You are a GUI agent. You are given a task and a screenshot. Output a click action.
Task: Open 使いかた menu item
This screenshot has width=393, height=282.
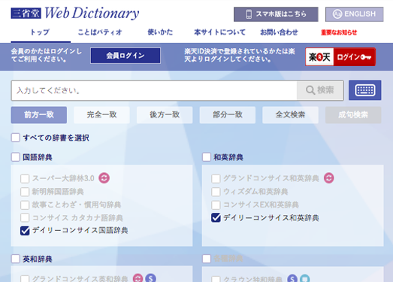[160, 32]
